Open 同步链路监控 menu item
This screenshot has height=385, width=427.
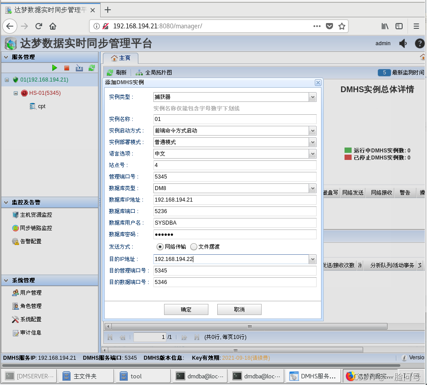(x=32, y=228)
